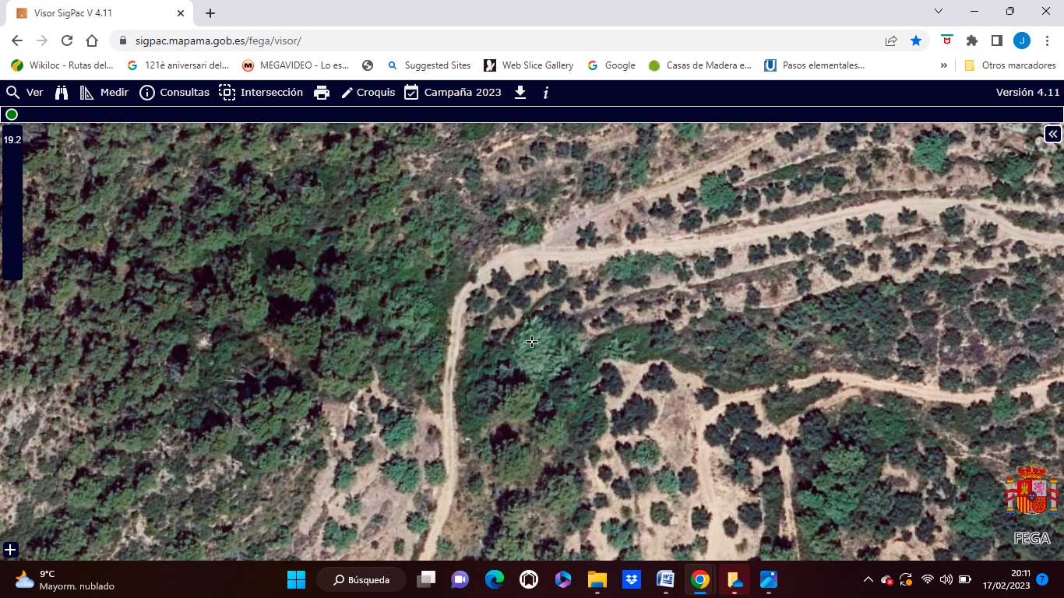Open Consultas info tool

pyautogui.click(x=174, y=93)
